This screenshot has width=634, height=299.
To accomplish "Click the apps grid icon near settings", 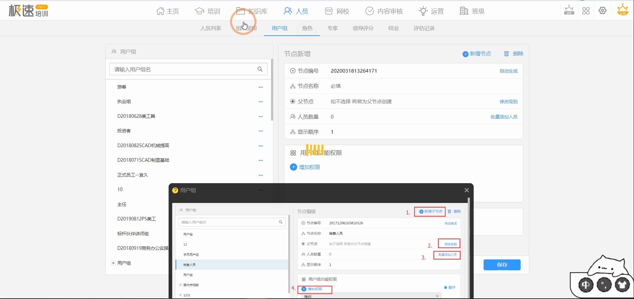I will (586, 11).
